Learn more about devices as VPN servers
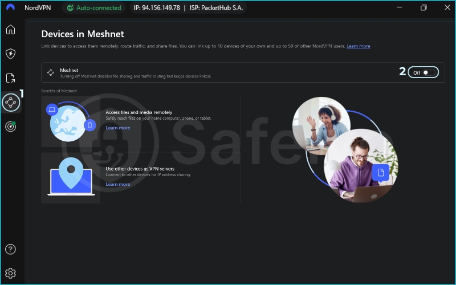 click(117, 184)
